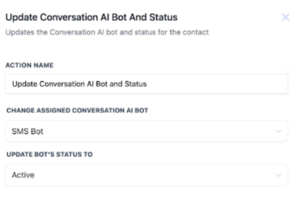
Task: Expand the assigned bot selector
Action: (x=146, y=132)
